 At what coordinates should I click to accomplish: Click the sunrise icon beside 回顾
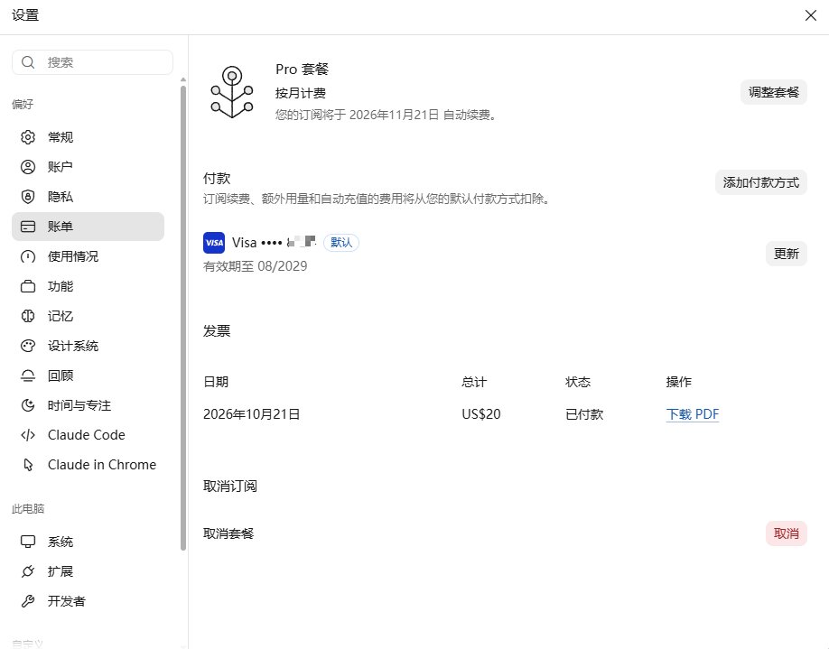click(x=27, y=375)
